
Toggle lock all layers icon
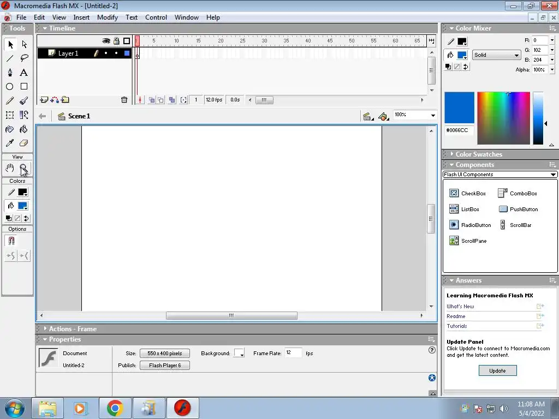(116, 41)
